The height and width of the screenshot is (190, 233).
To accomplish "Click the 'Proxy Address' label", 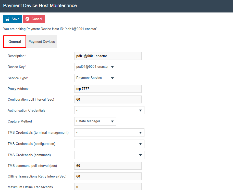I will click(x=19, y=89).
